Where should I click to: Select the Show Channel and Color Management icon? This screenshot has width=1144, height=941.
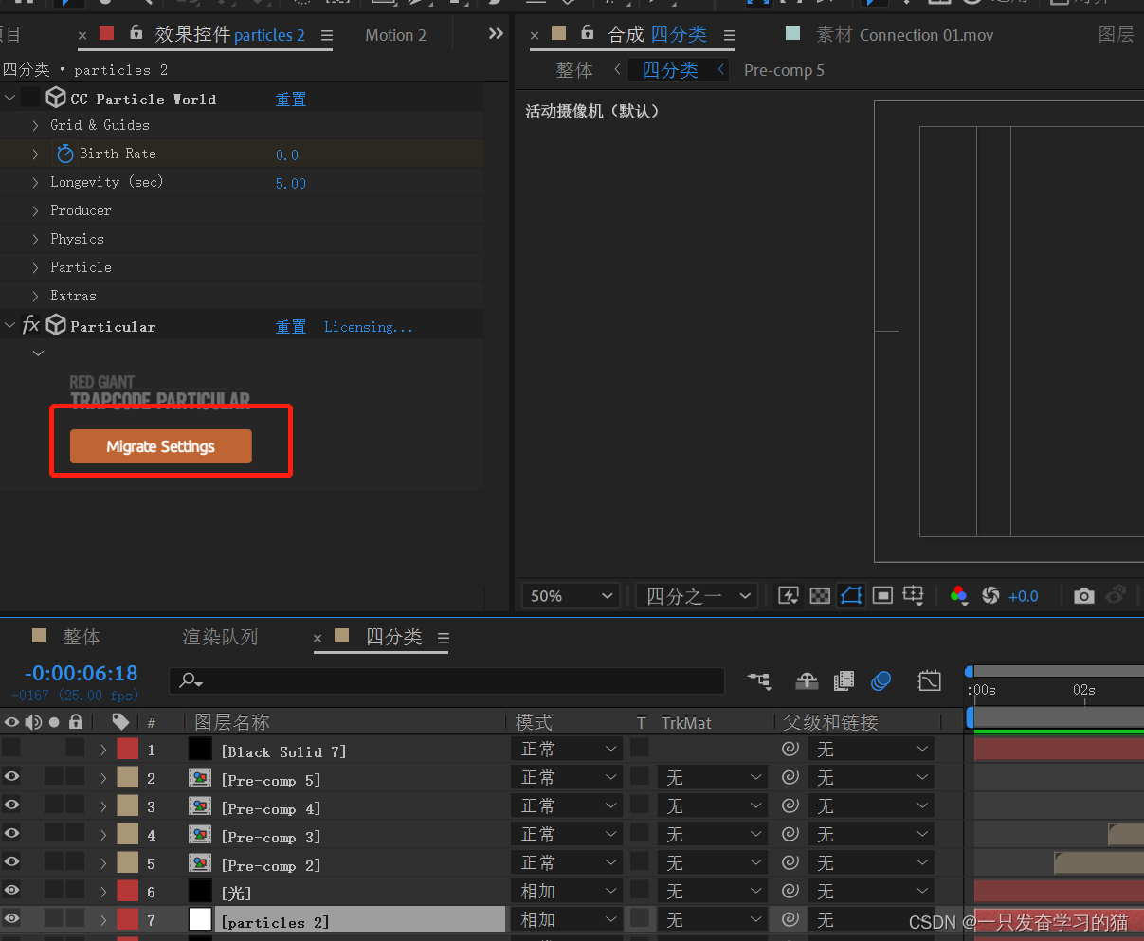pos(959,595)
